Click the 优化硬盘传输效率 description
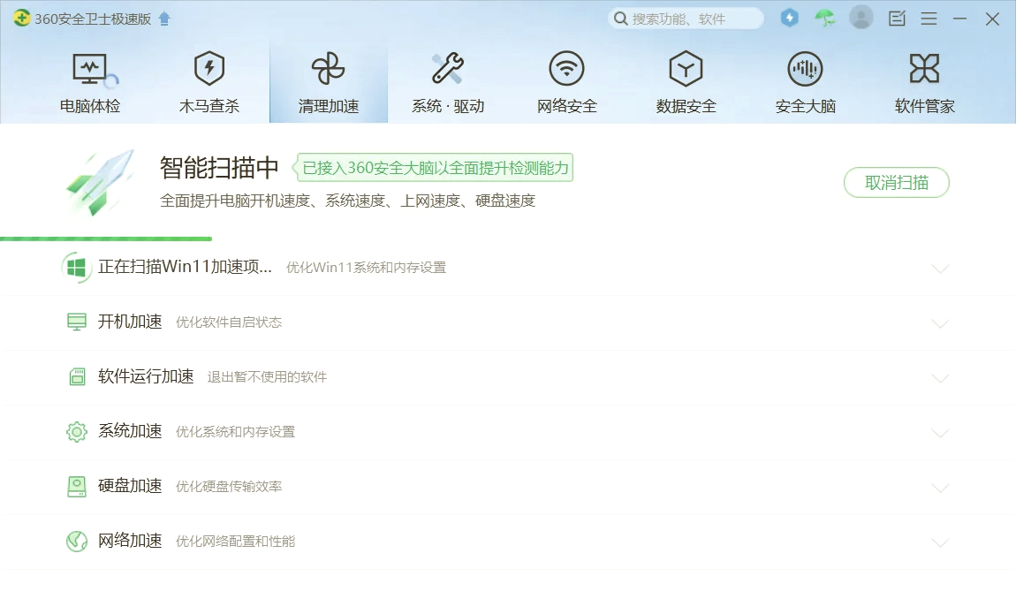Screen dimensions: 1016x614 (229, 487)
